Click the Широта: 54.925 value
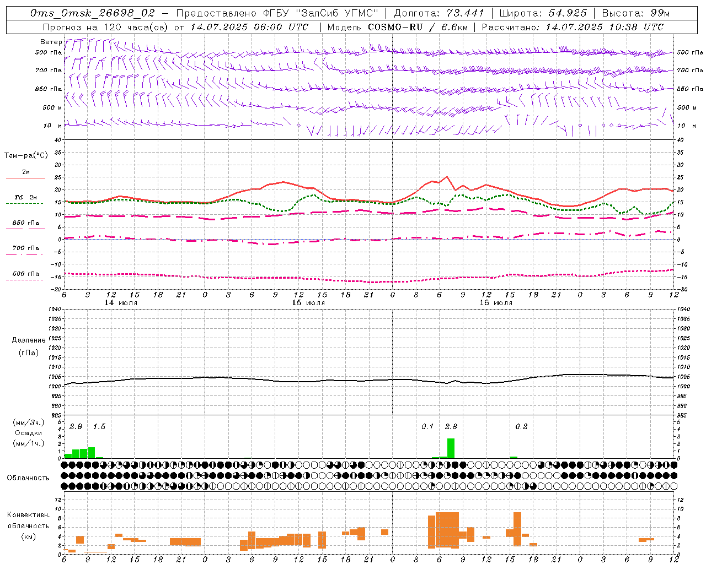This screenshot has width=706, height=564. 543,13
